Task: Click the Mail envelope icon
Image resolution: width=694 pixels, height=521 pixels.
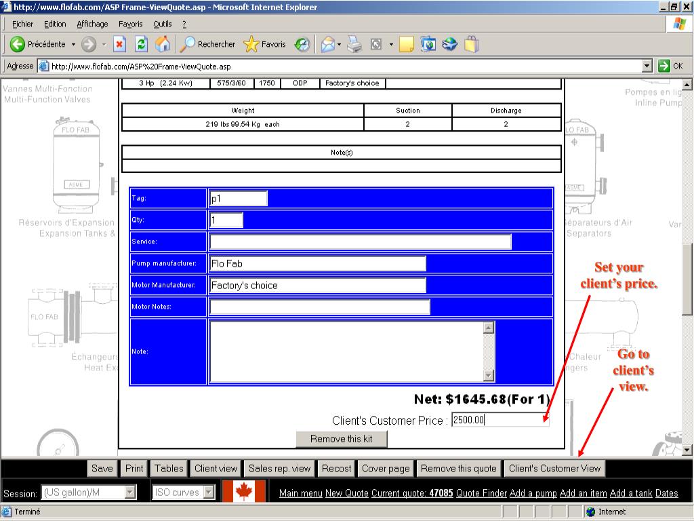Action: [x=327, y=44]
